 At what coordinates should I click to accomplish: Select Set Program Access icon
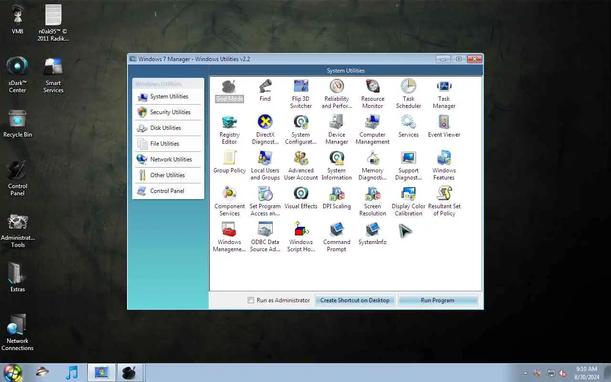click(x=265, y=194)
